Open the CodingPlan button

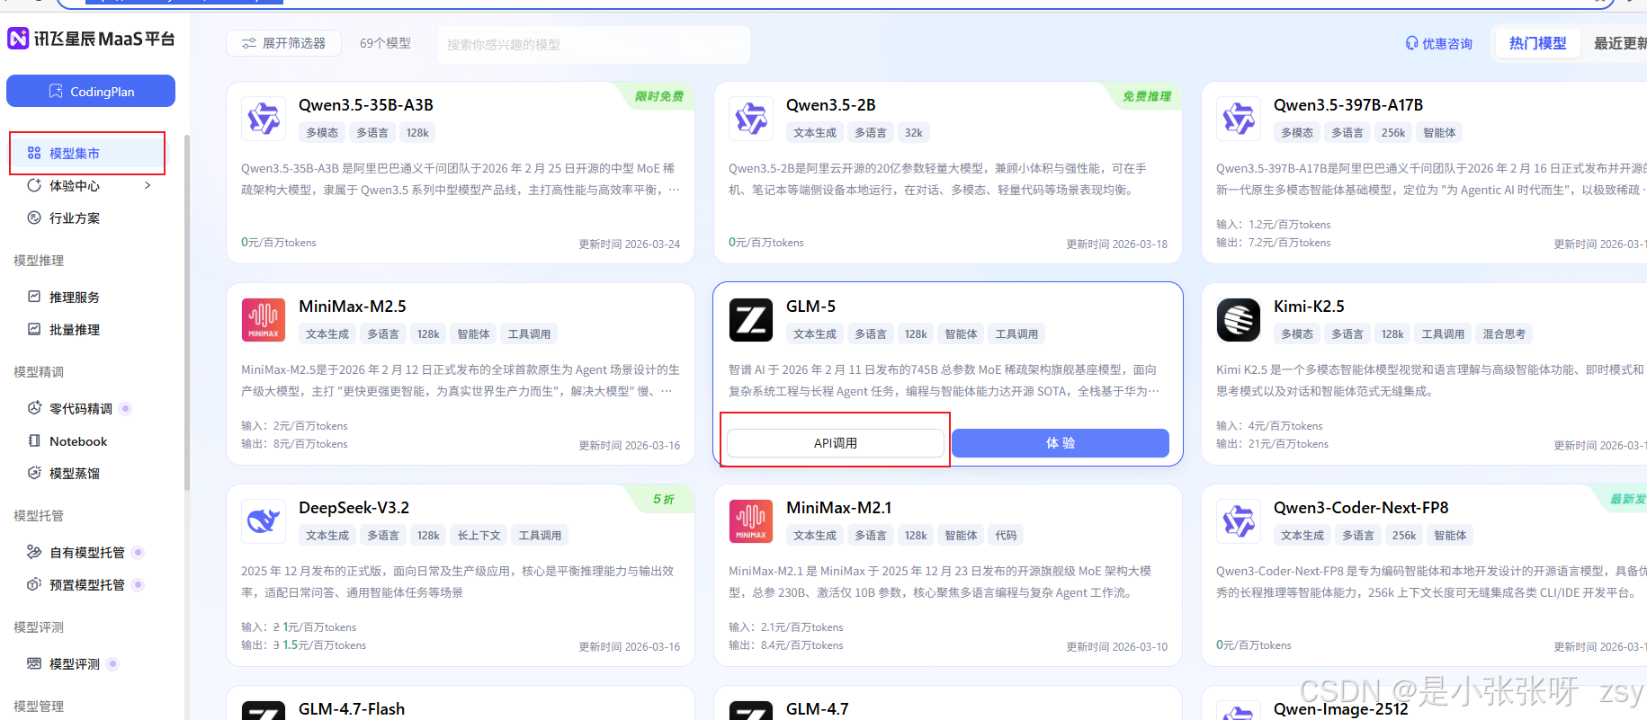(x=91, y=91)
